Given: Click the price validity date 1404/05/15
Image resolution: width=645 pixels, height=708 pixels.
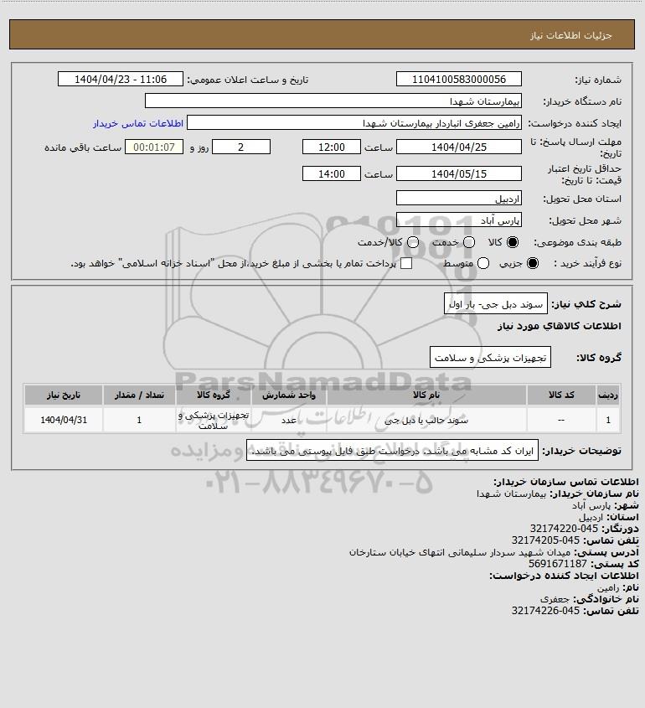Looking at the screenshot, I should tap(458, 173).
